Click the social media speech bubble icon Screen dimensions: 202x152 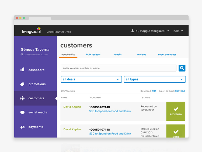click(x=22, y=113)
